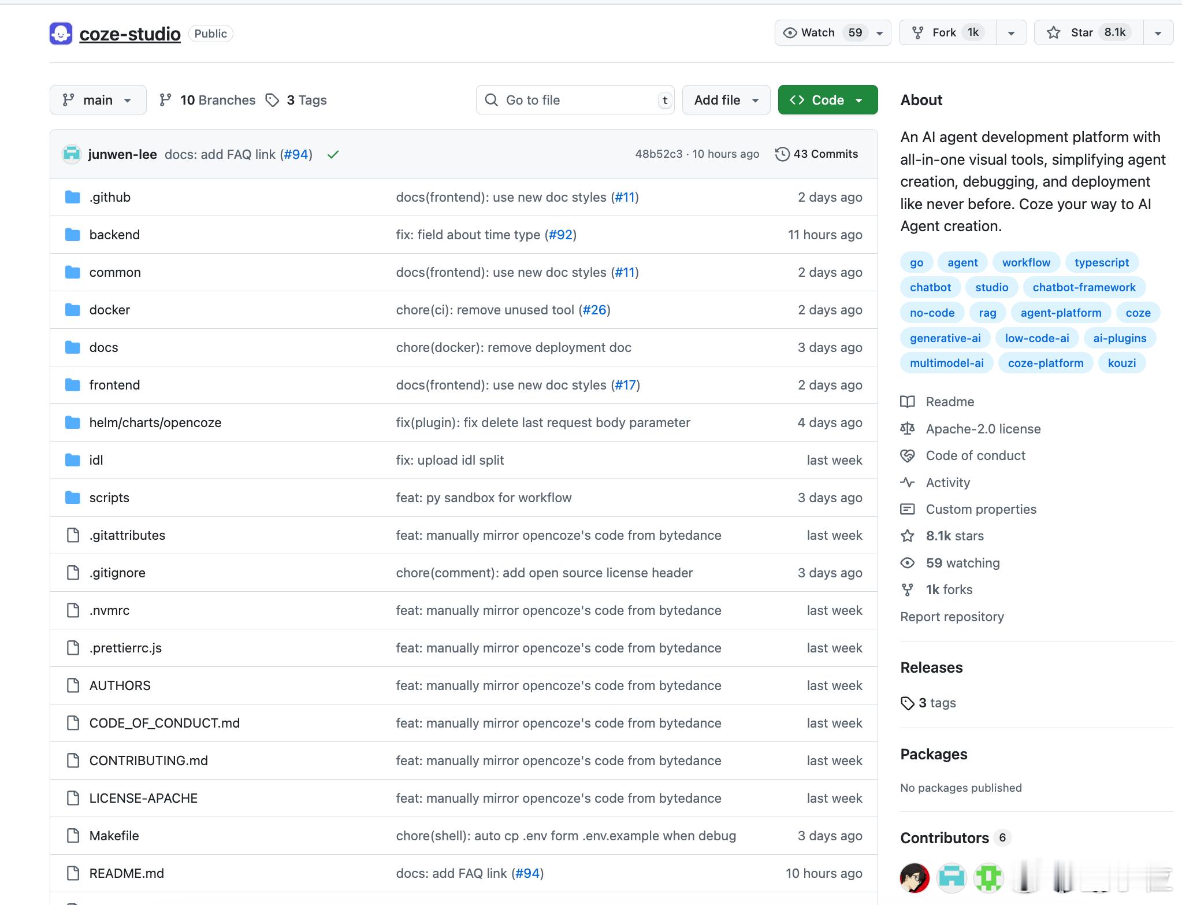1182x905 pixels.
Task: Click the Watch eye icon button
Action: (x=790, y=33)
